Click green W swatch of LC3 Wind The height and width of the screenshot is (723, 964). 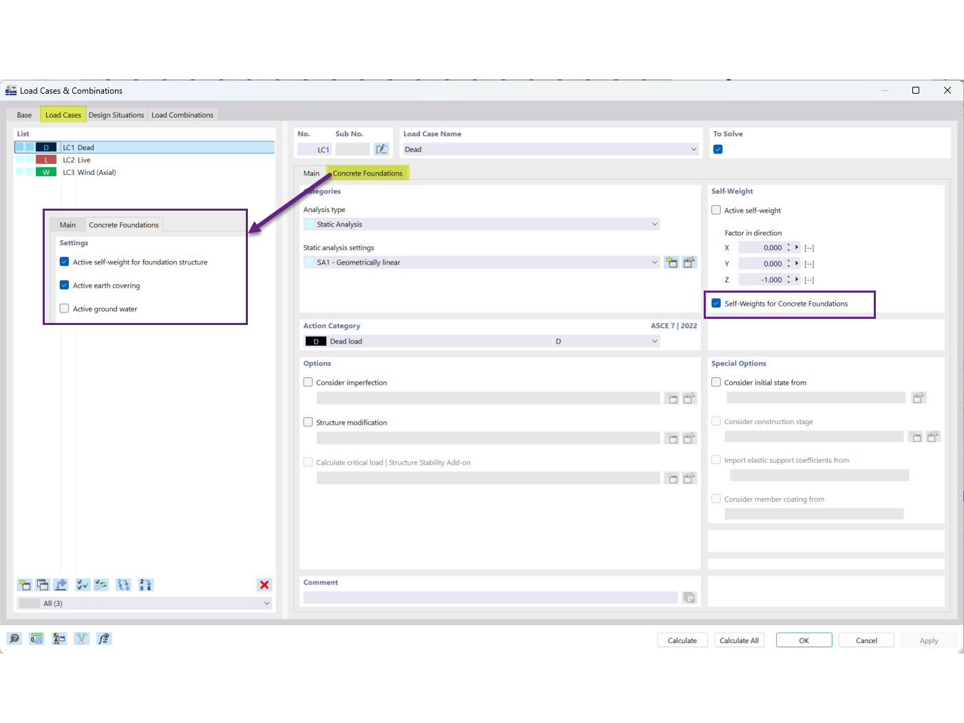[x=46, y=172]
